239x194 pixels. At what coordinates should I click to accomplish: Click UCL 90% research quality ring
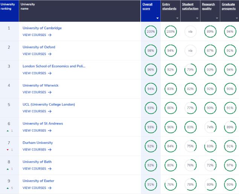(210, 108)
